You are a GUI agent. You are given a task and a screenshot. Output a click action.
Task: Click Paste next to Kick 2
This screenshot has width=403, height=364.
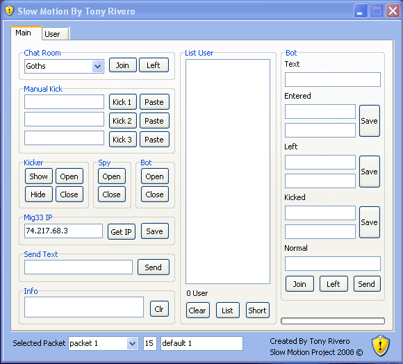click(x=154, y=121)
